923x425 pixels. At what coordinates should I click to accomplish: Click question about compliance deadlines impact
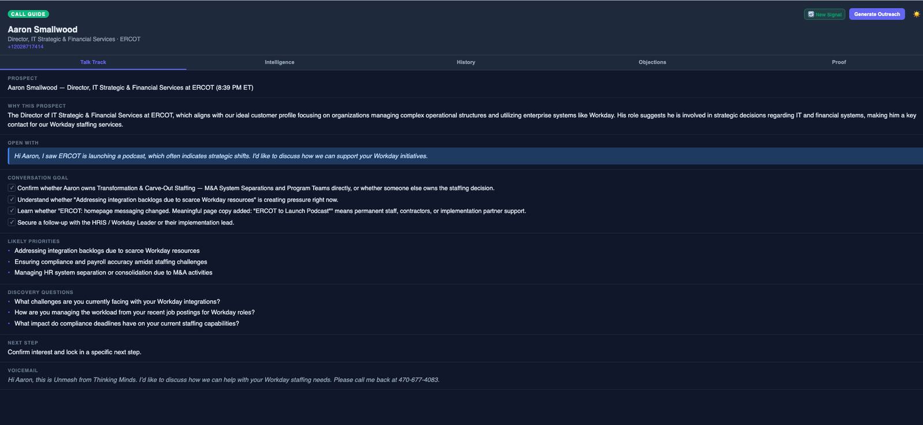[126, 324]
